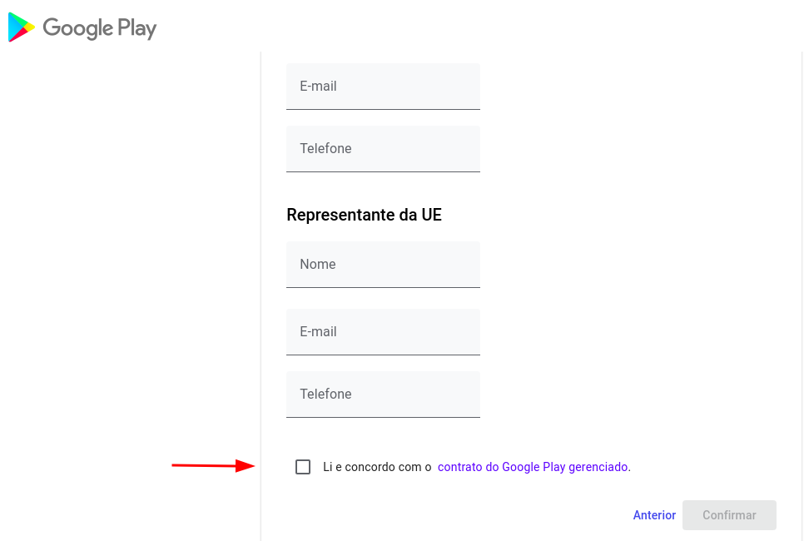Go back with the Anterior button
This screenshot has height=541, width=804.
(654, 515)
